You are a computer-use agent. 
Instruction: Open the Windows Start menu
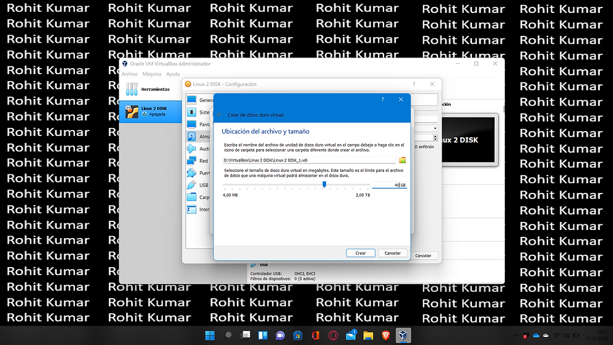(x=210, y=335)
